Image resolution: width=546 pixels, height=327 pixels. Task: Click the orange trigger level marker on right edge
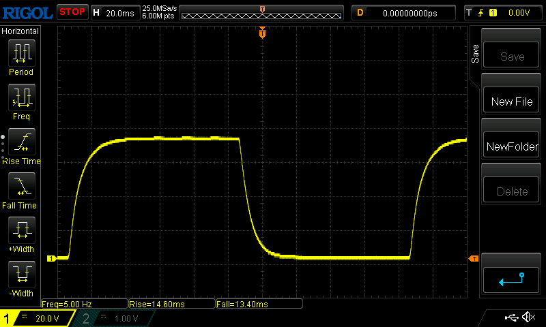point(473,258)
